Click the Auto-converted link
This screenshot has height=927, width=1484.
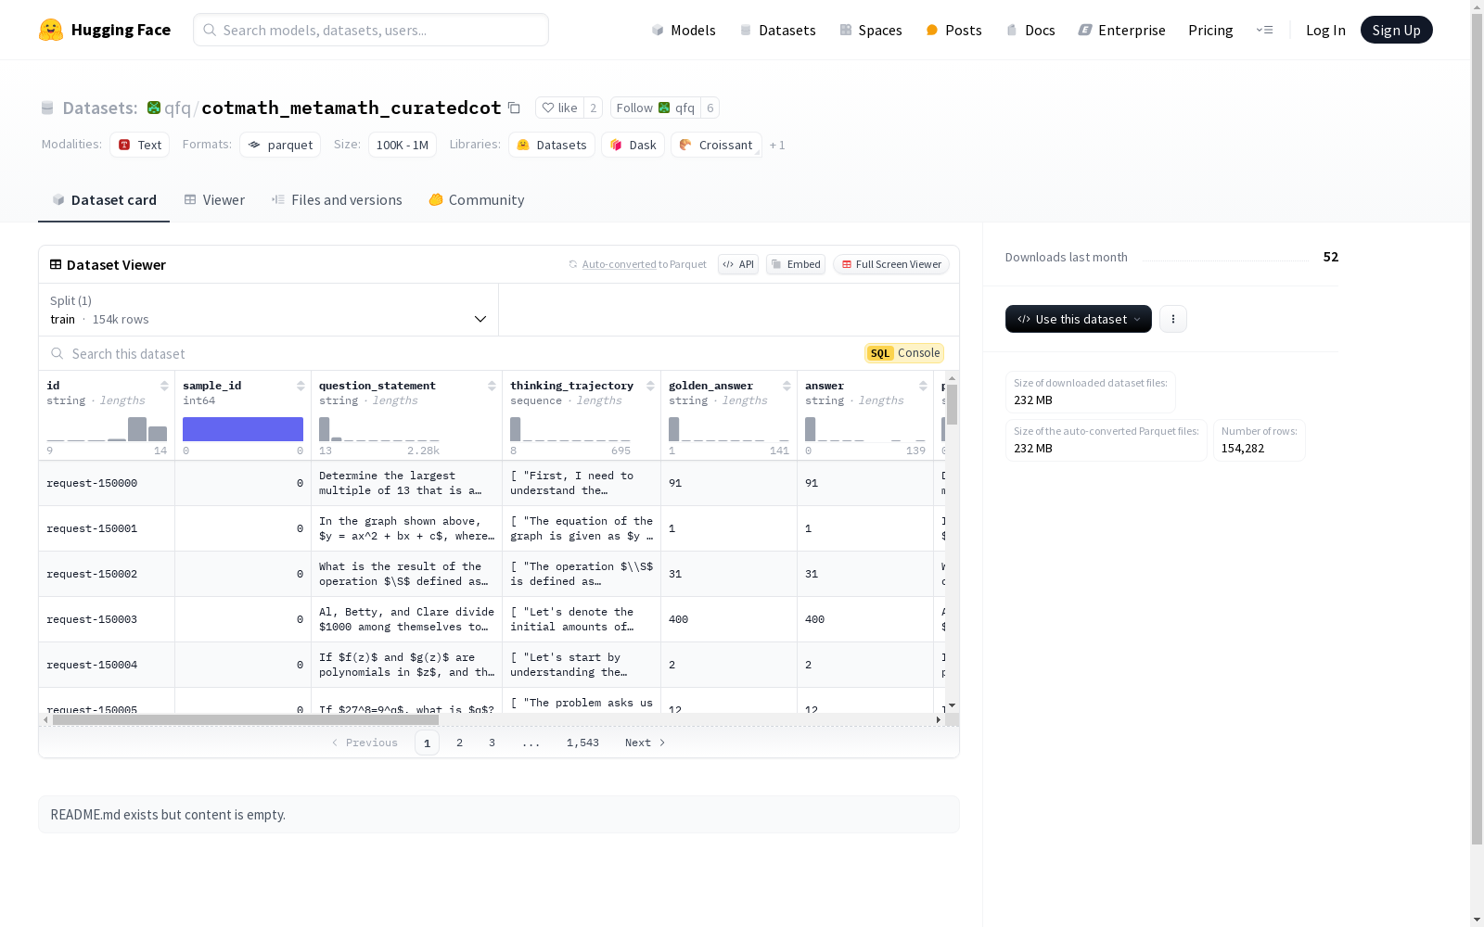(619, 264)
